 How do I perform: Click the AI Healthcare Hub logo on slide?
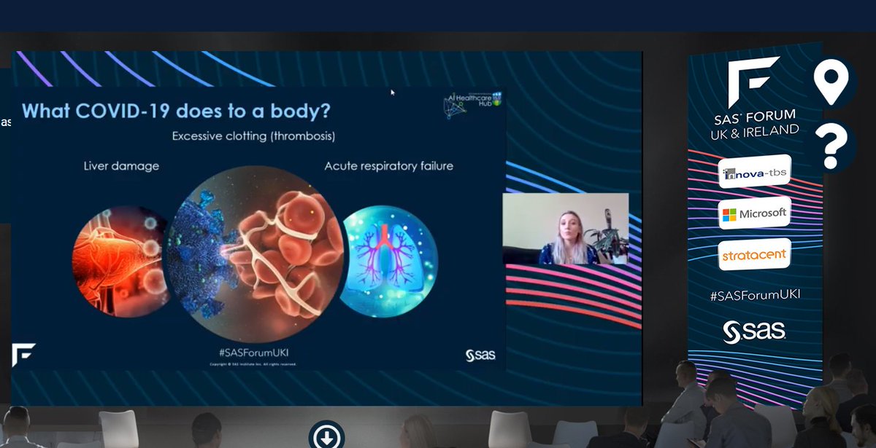point(474,104)
